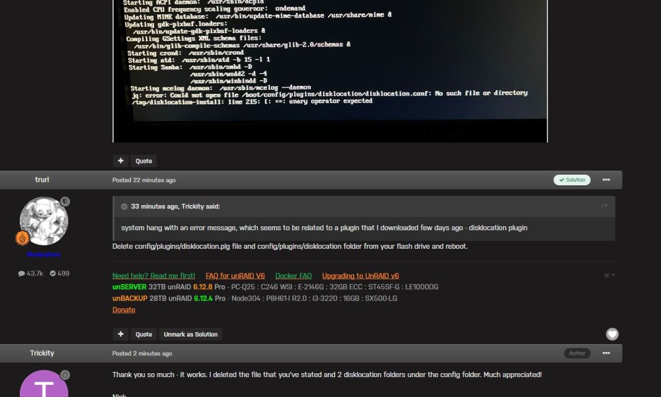Collapse the quoted Trickity message toggle
Image resolution: width=661 pixels, height=397 pixels.
(124, 206)
